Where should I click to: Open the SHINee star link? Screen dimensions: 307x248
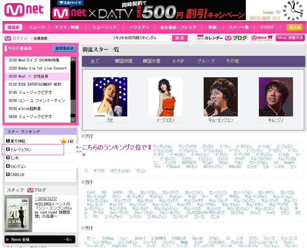pos(108,238)
